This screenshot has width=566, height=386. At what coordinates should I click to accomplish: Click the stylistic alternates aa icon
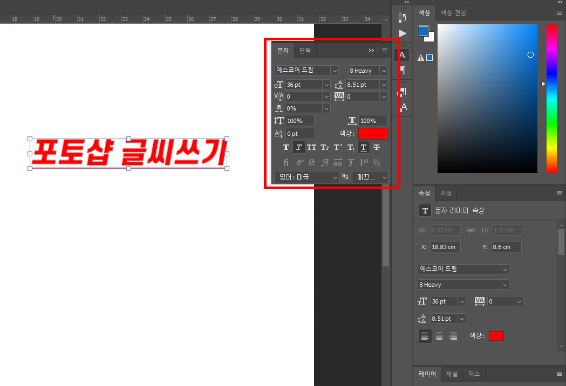(x=338, y=162)
